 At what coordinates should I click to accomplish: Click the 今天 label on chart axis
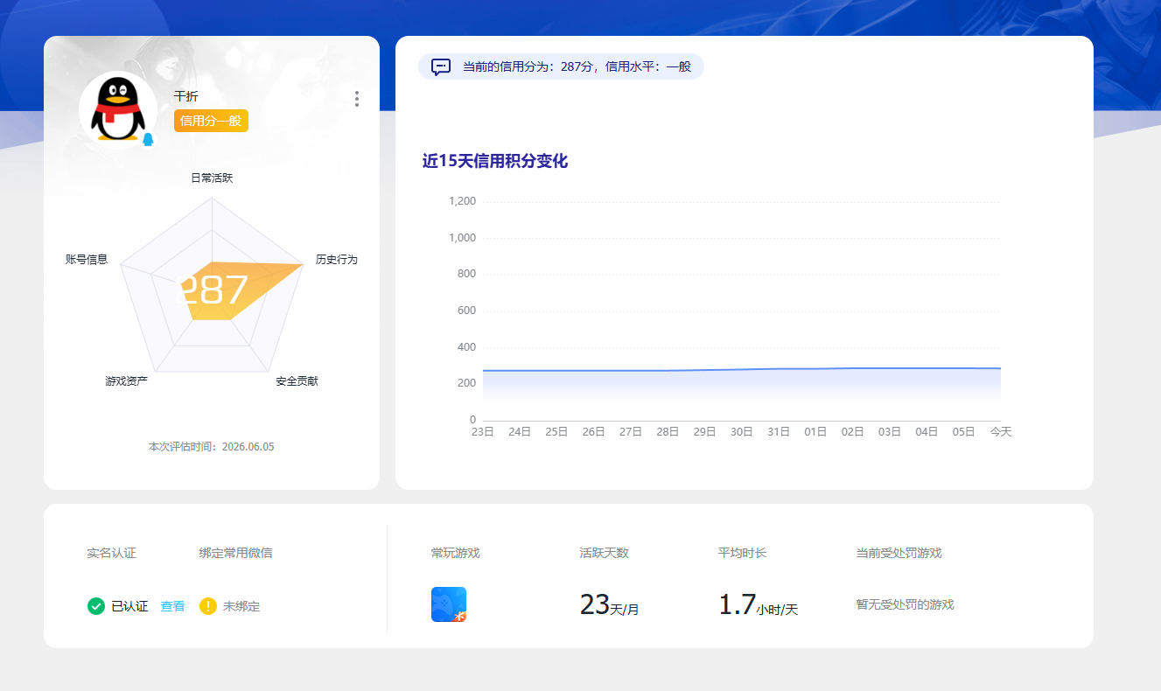1000,432
